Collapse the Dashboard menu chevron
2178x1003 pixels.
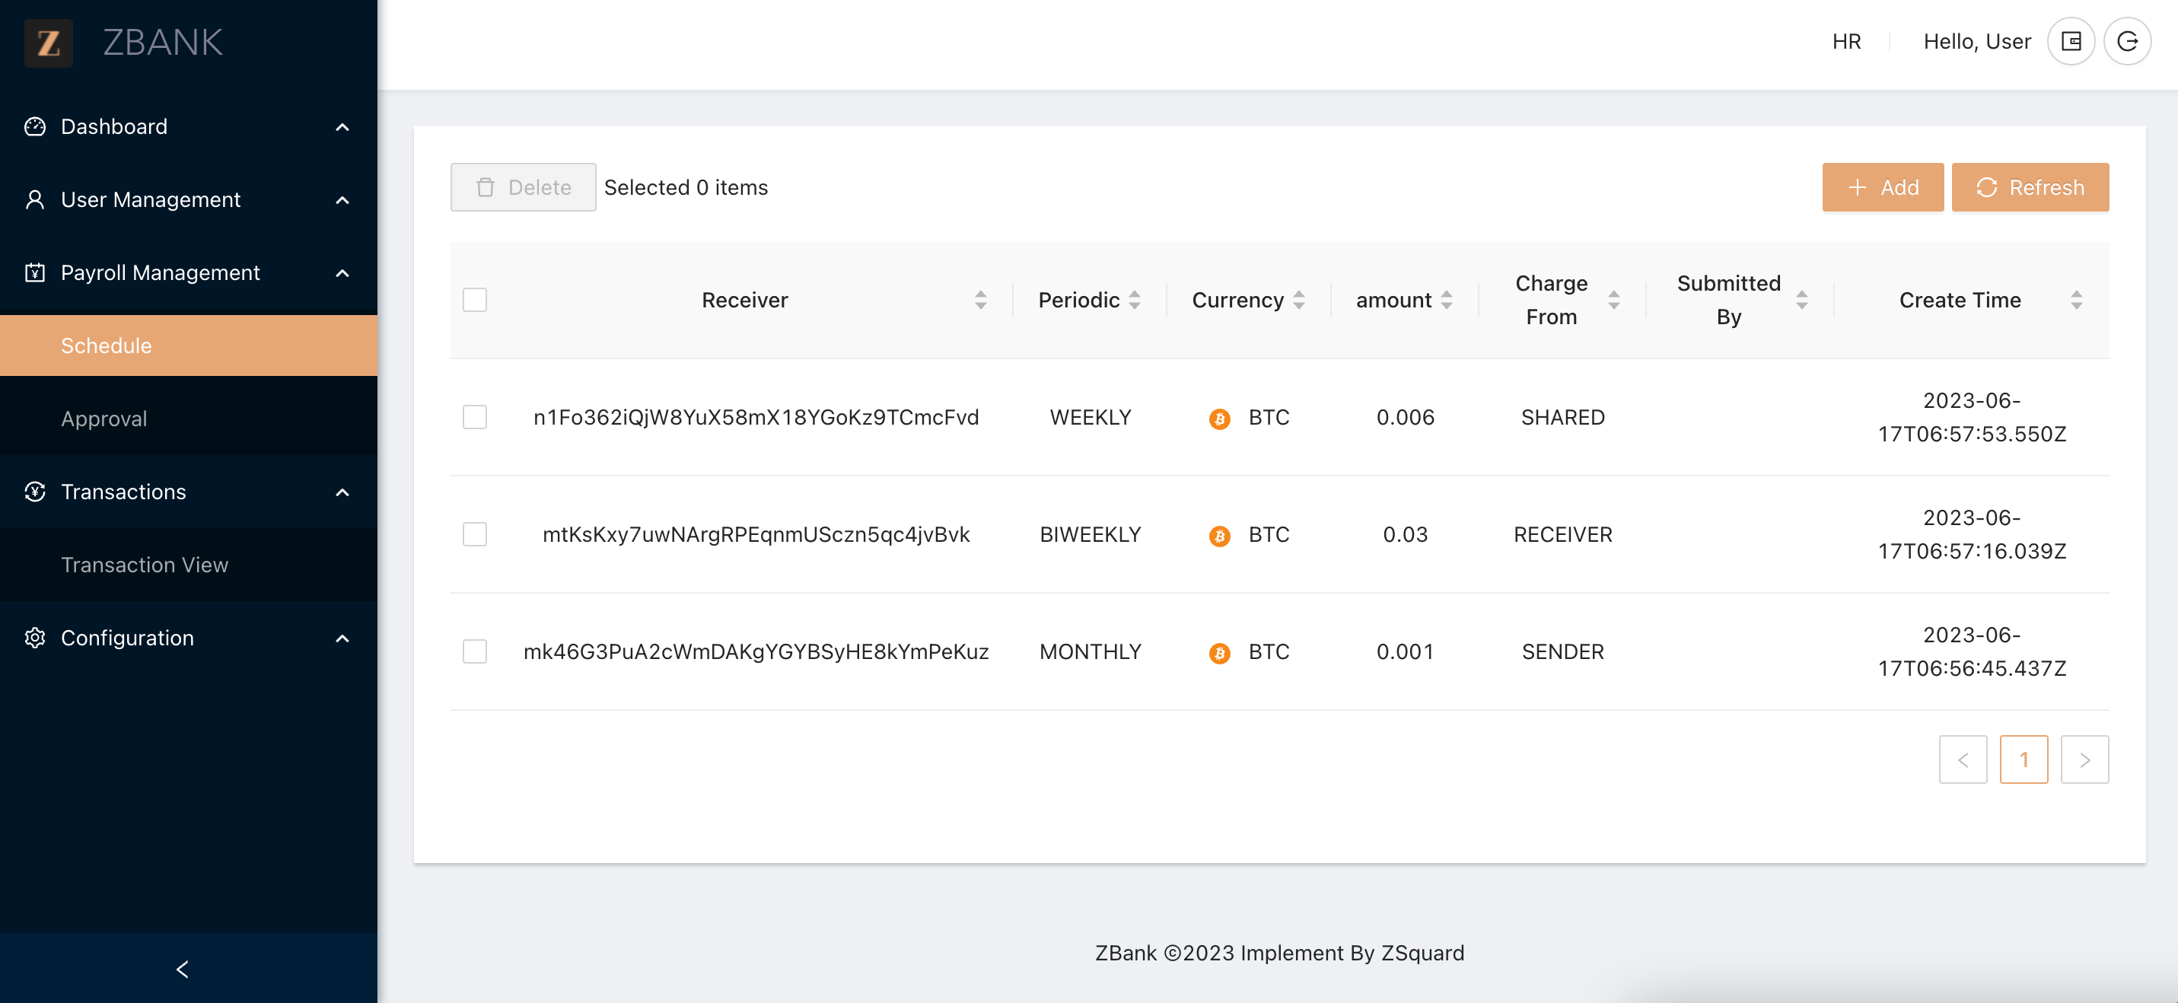342,128
